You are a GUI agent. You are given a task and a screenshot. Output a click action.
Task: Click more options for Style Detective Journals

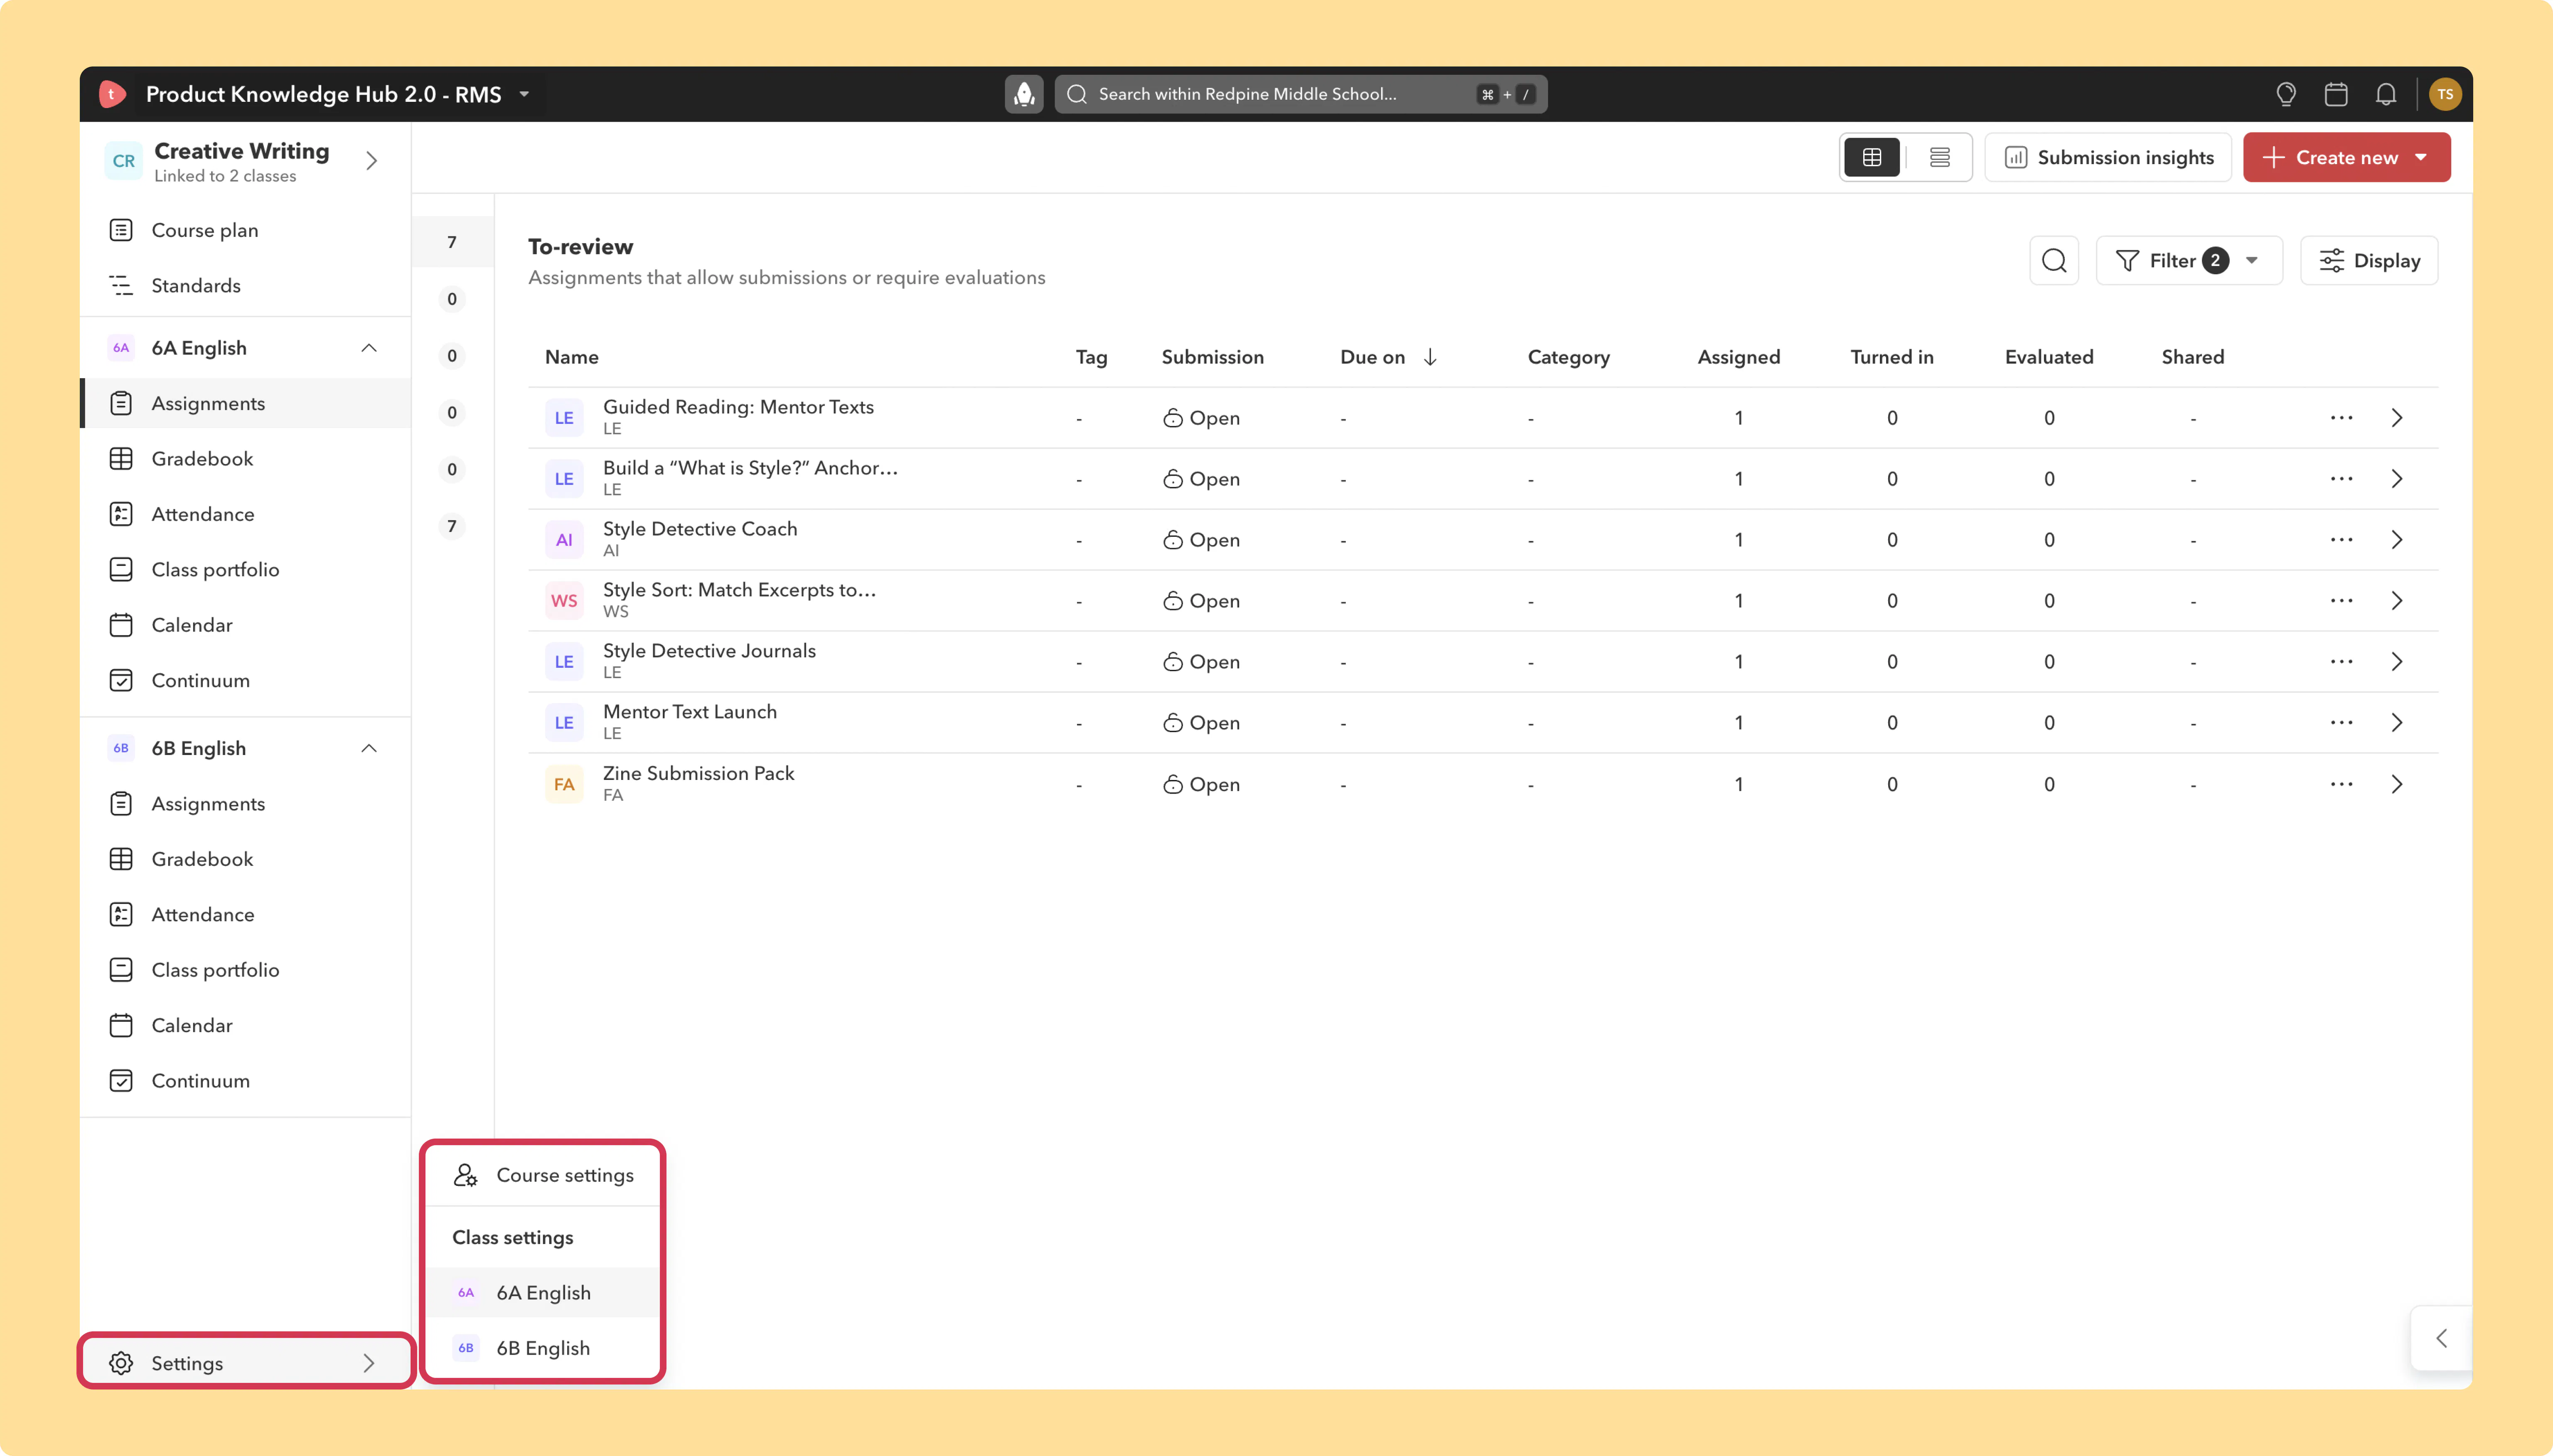2341,662
